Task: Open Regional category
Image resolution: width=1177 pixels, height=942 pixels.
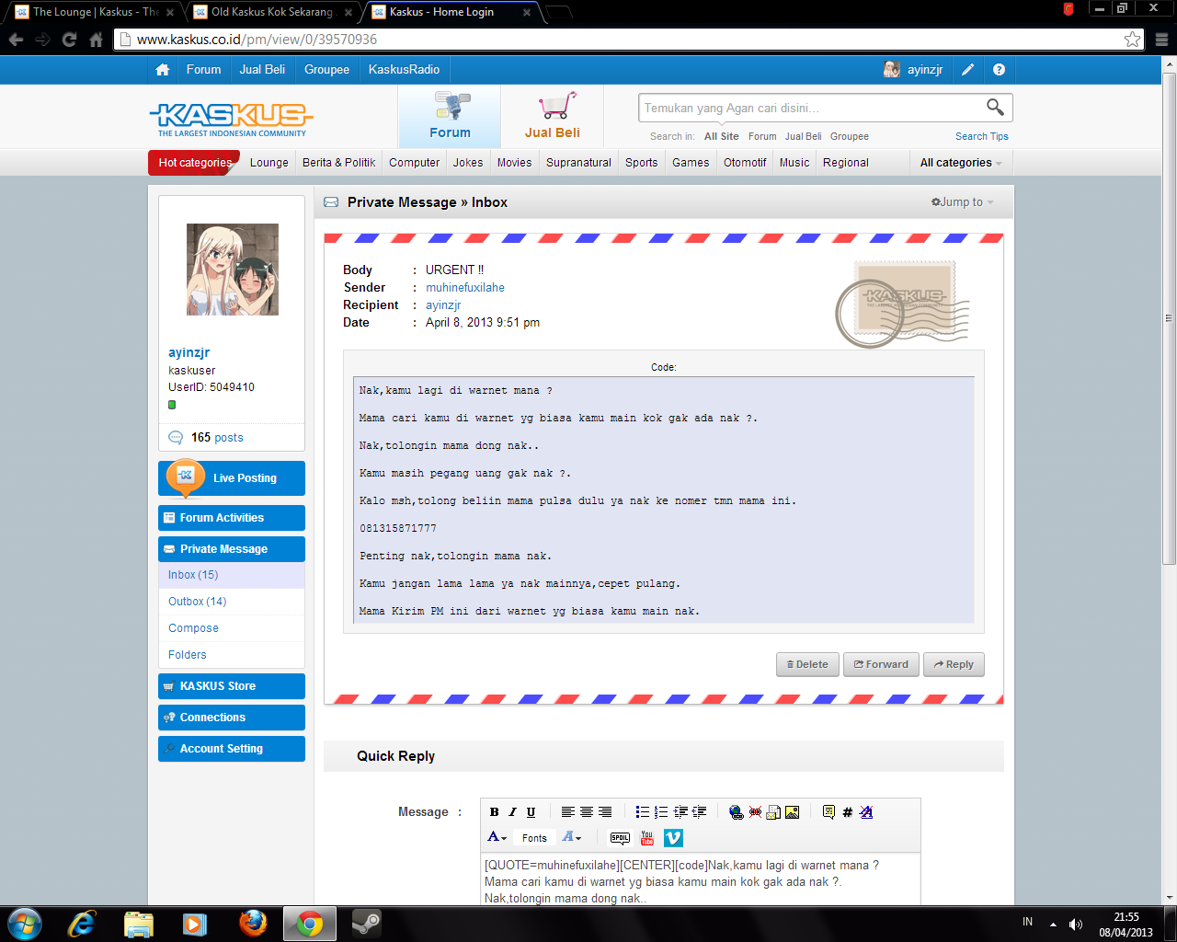Action: [x=846, y=163]
